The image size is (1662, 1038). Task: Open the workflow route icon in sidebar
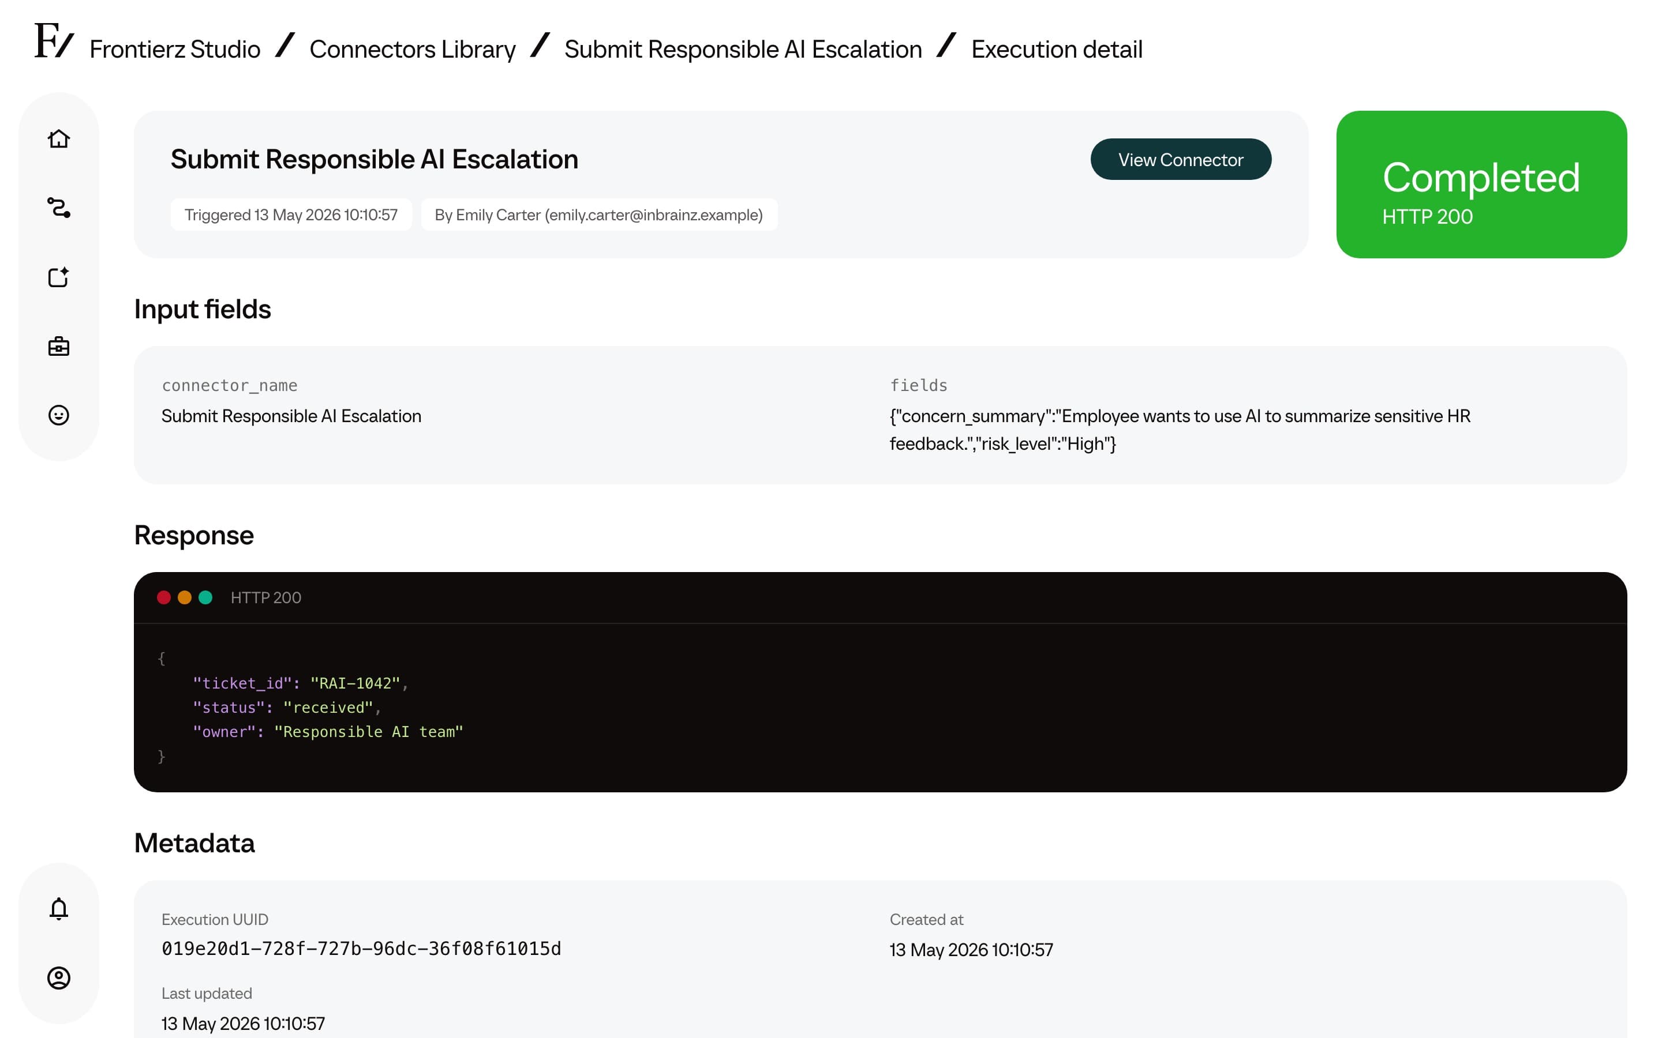tap(59, 208)
